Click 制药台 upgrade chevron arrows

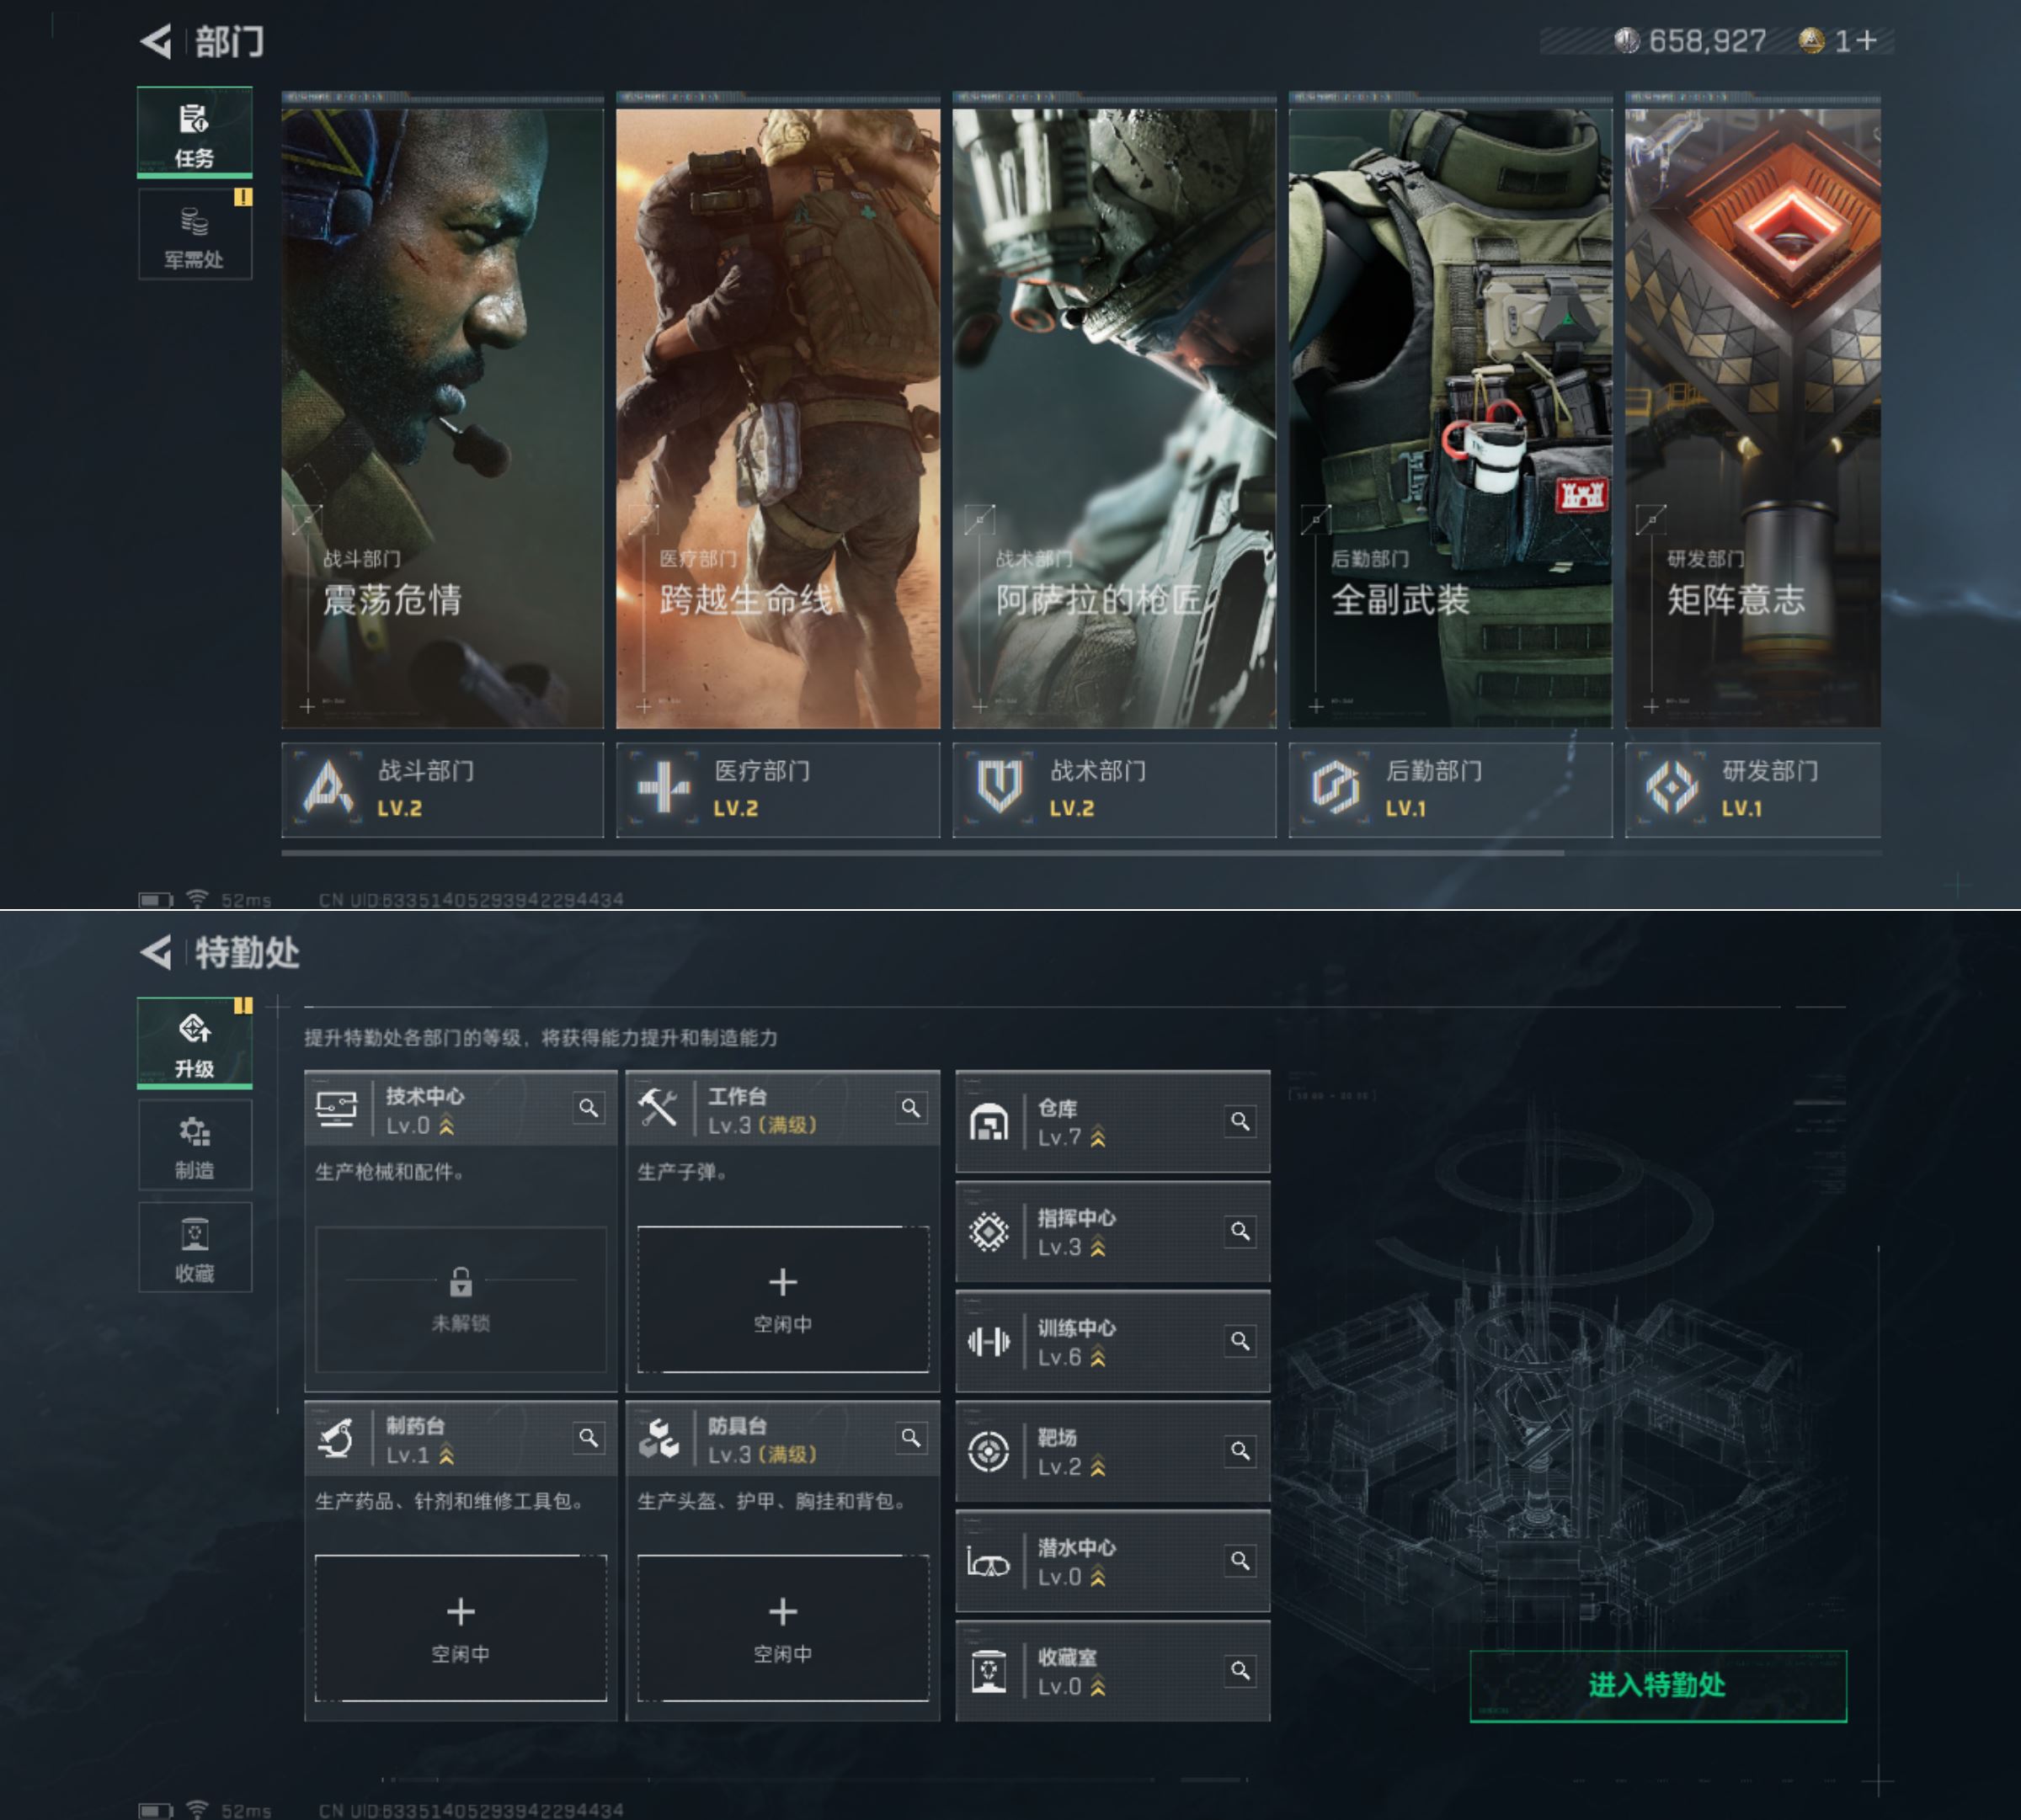[x=447, y=1455]
